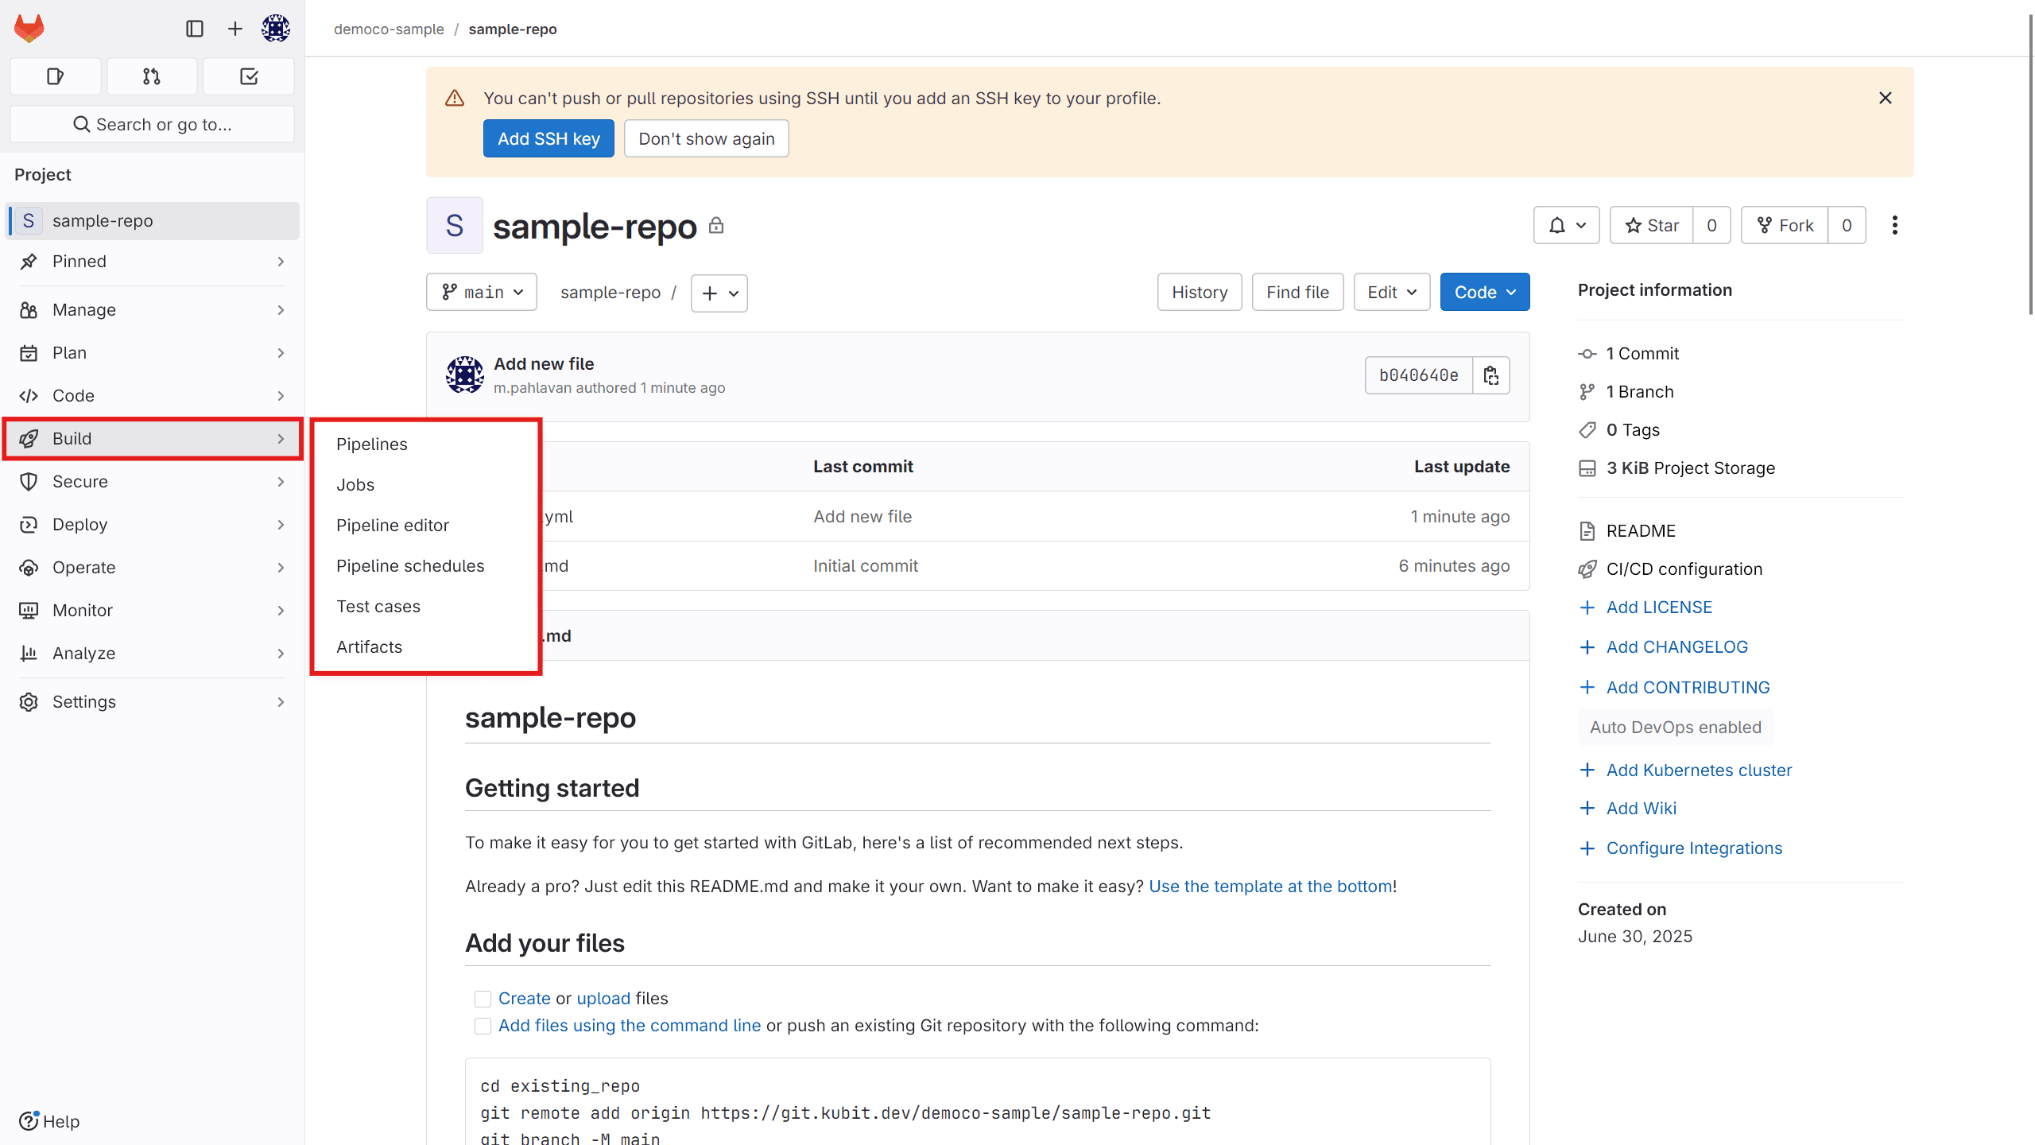Expand the Pinned section
The width and height of the screenshot is (2035, 1145).
coord(152,261)
